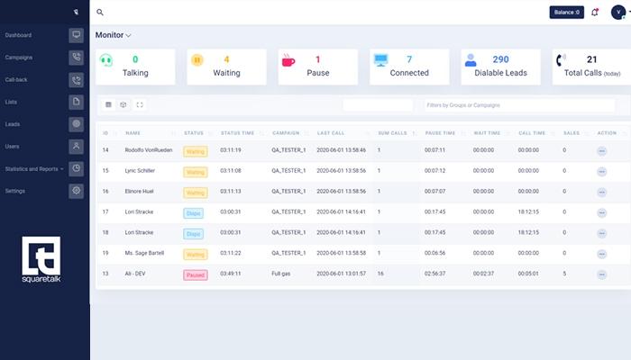This screenshot has height=360, width=631.
Task: Click the Balance button
Action: click(x=567, y=13)
